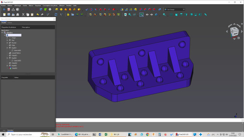Click the Windows taskbar search field

coord(25,134)
